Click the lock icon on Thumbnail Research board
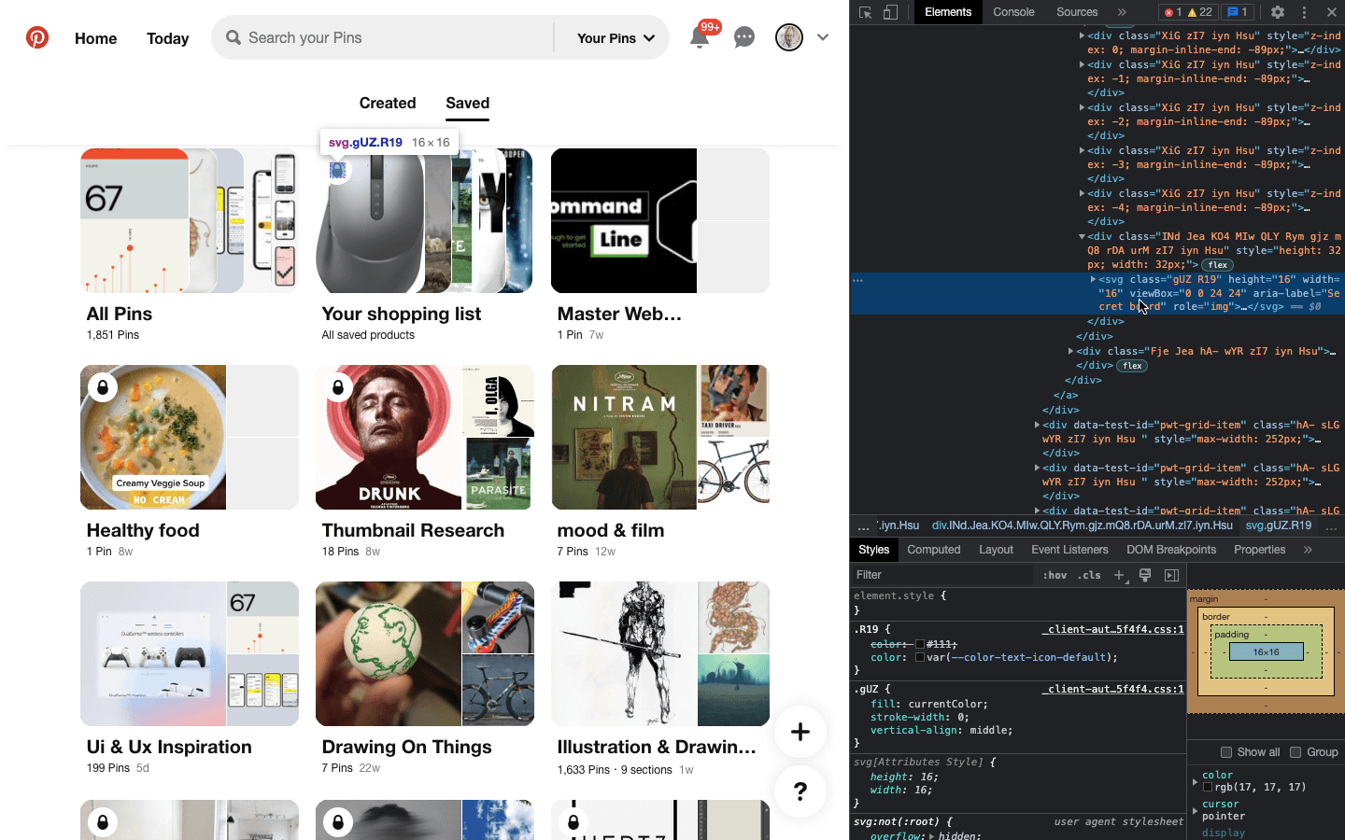Image resolution: width=1345 pixels, height=840 pixels. [x=338, y=387]
